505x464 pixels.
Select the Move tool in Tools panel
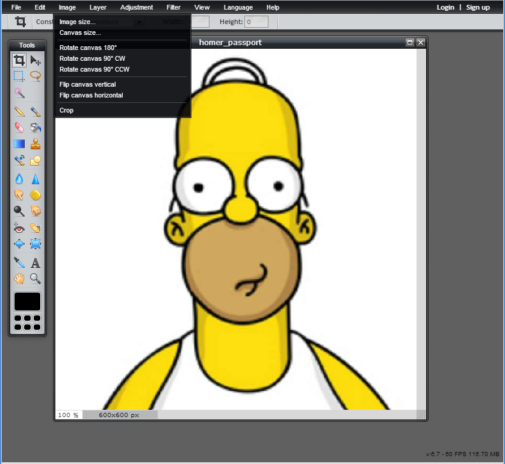pos(36,60)
